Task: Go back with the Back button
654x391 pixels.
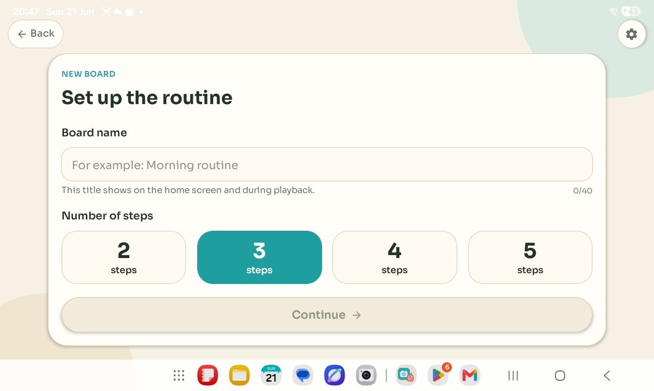Action: [36, 34]
